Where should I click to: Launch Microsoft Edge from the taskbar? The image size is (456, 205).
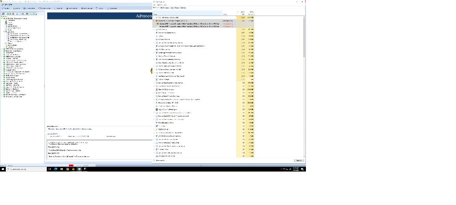coord(56,169)
